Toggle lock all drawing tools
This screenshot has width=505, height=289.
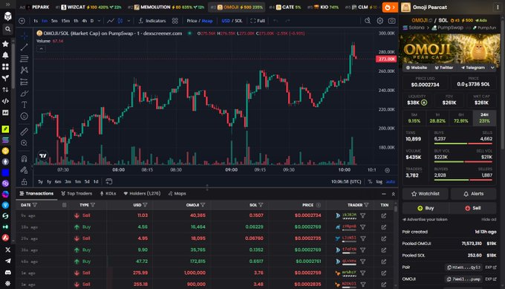25,182
